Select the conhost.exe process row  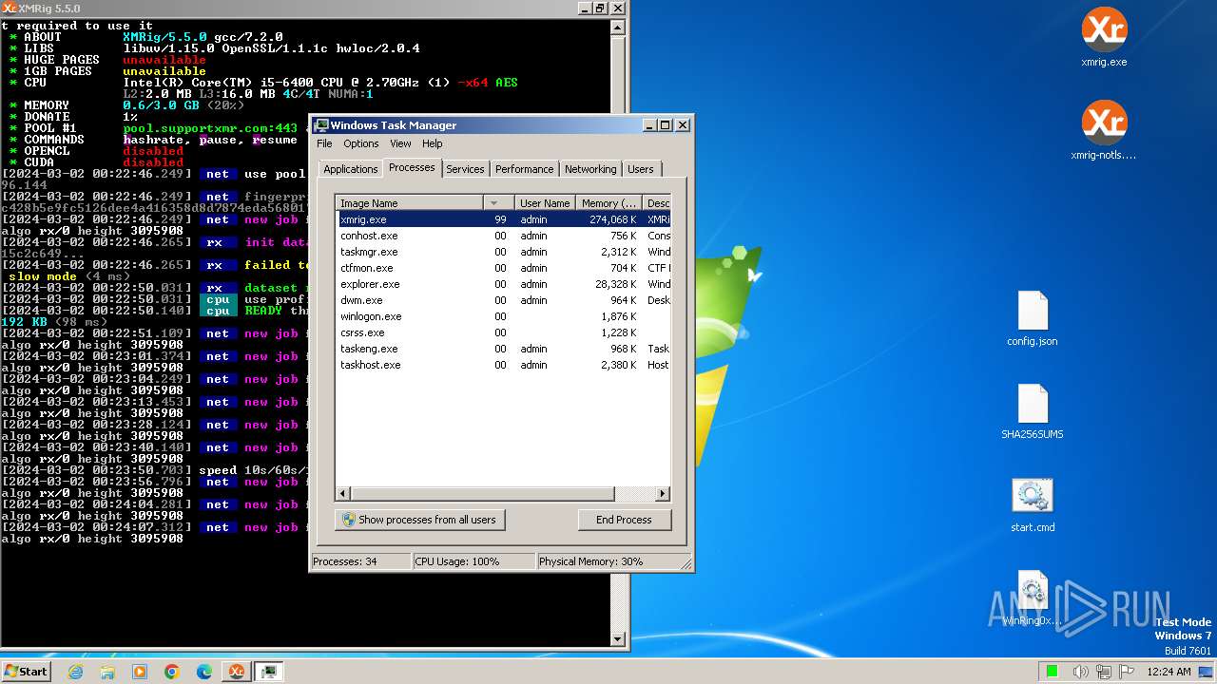coord(504,236)
